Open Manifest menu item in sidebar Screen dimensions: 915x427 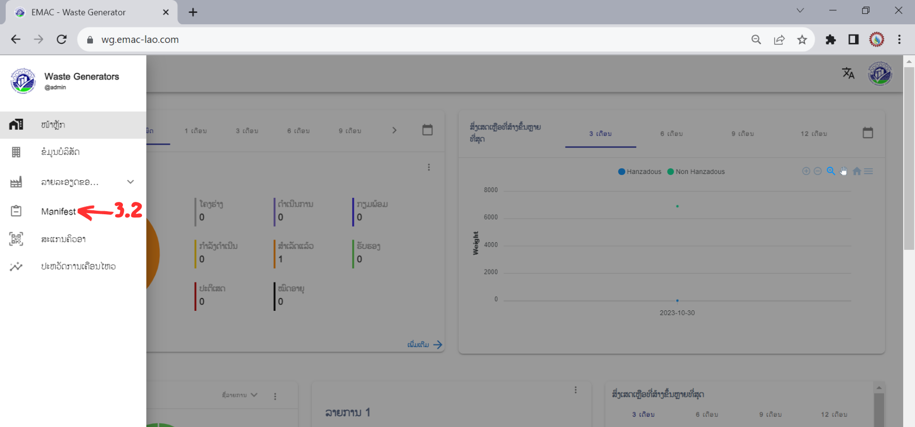[58, 212]
